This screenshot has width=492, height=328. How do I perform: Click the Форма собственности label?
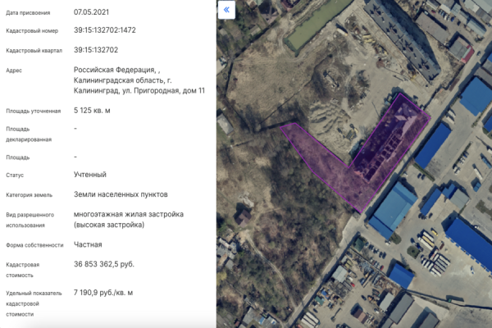coord(34,245)
